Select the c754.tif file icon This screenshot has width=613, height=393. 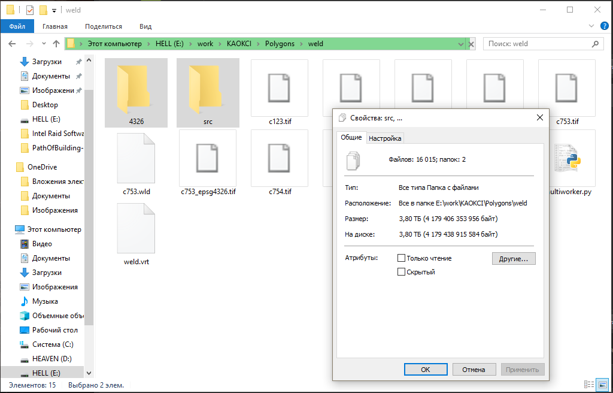pos(280,158)
